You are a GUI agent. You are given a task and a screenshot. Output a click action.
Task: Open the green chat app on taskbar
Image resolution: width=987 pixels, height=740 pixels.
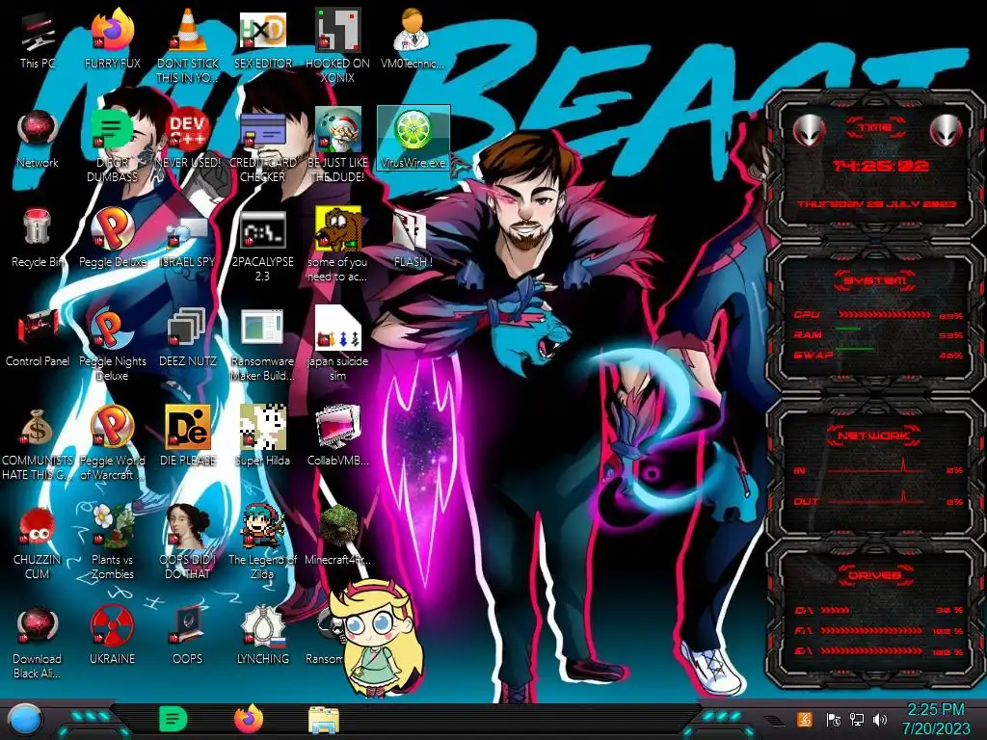(x=173, y=719)
